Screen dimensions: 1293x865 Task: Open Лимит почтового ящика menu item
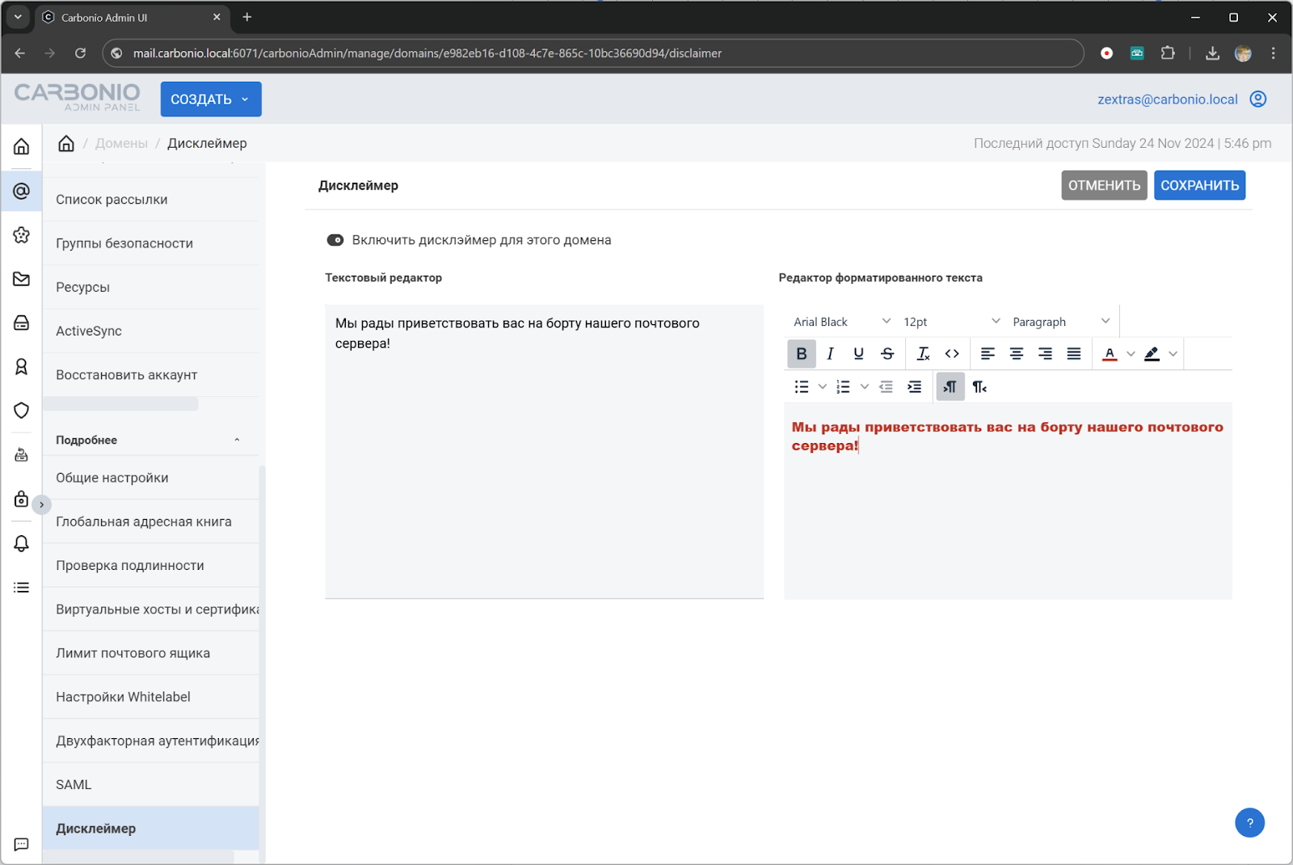[151, 653]
